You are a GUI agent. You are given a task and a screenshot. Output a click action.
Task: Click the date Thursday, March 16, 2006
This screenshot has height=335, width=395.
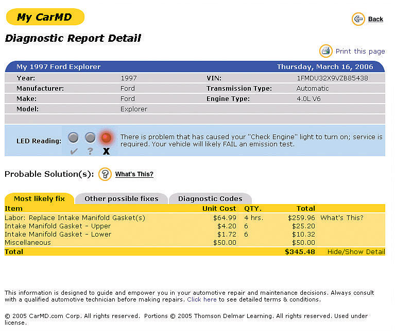tap(325, 67)
